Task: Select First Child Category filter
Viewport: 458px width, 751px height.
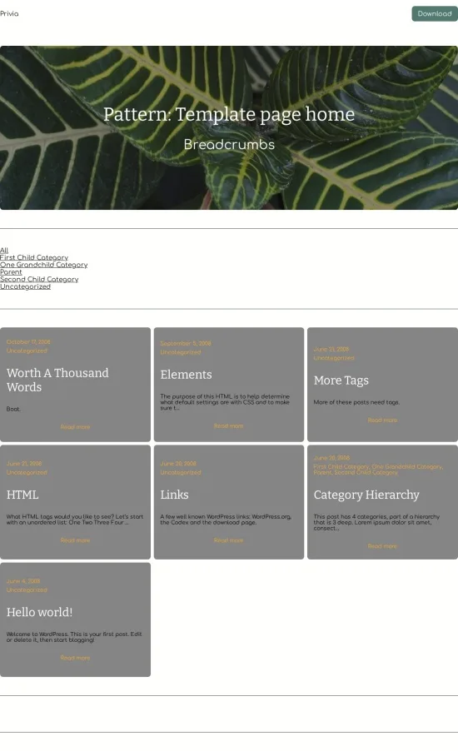Action: point(34,257)
